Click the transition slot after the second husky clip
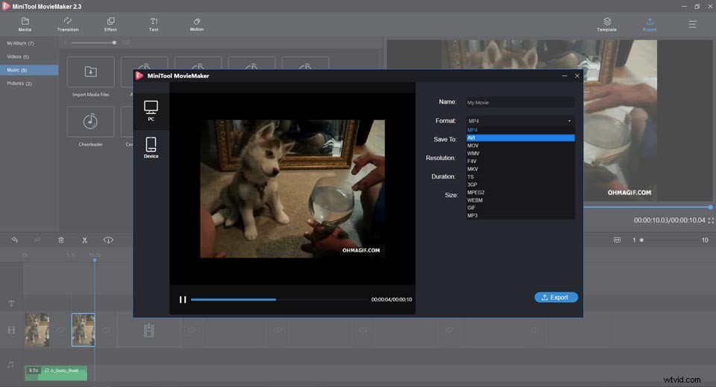 coord(106,330)
